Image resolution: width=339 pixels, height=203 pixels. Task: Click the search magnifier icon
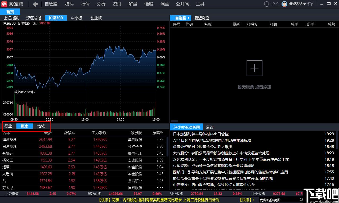pyautogui.click(x=301, y=200)
